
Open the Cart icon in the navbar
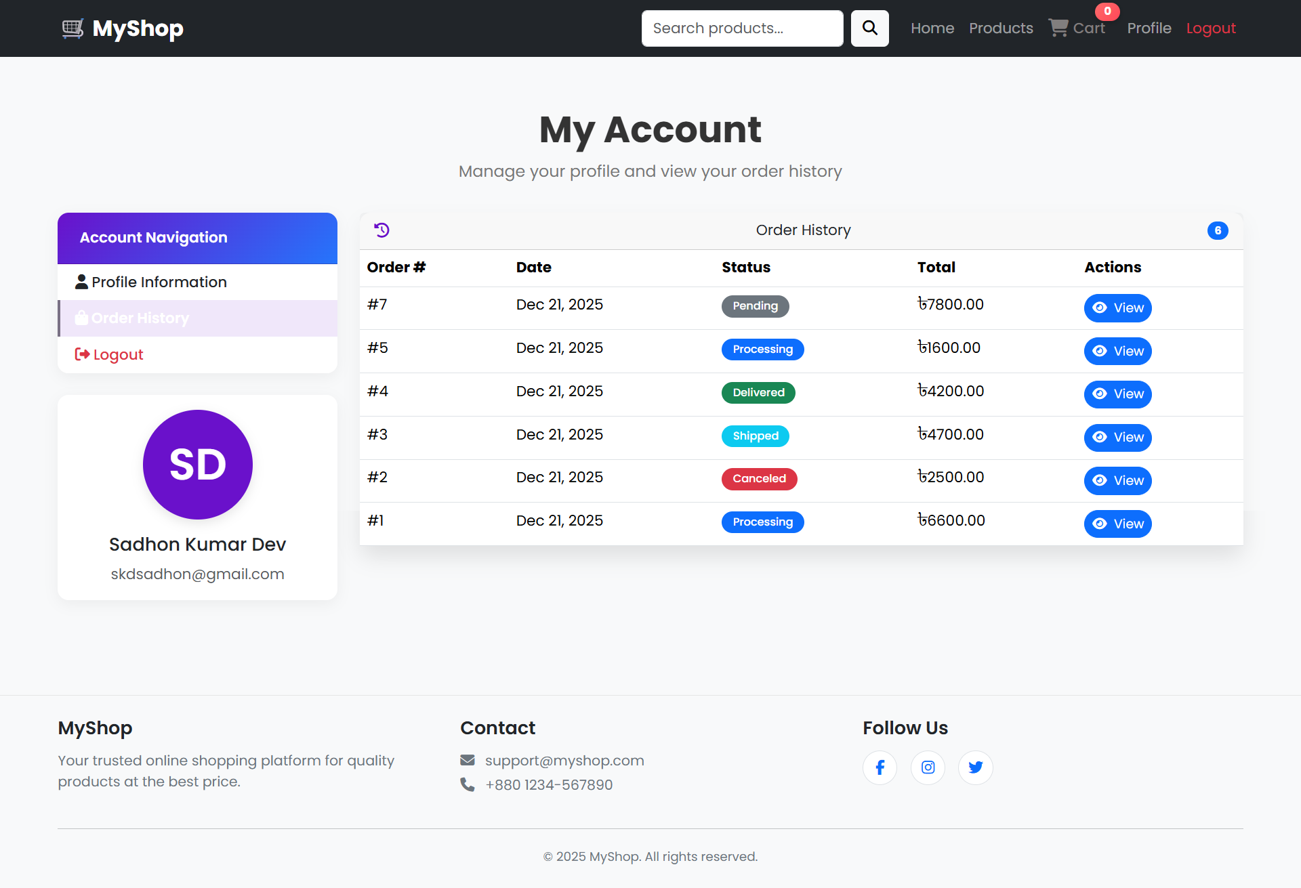click(x=1058, y=28)
